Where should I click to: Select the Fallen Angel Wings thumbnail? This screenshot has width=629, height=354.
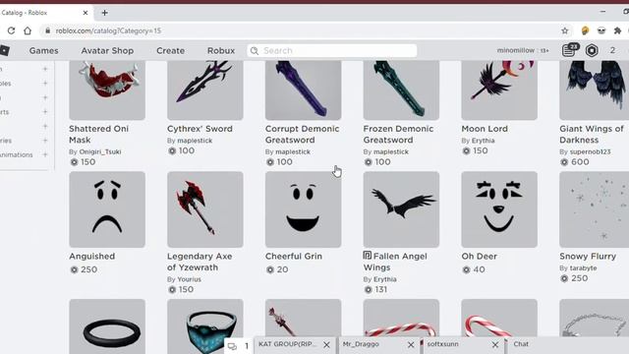click(401, 209)
